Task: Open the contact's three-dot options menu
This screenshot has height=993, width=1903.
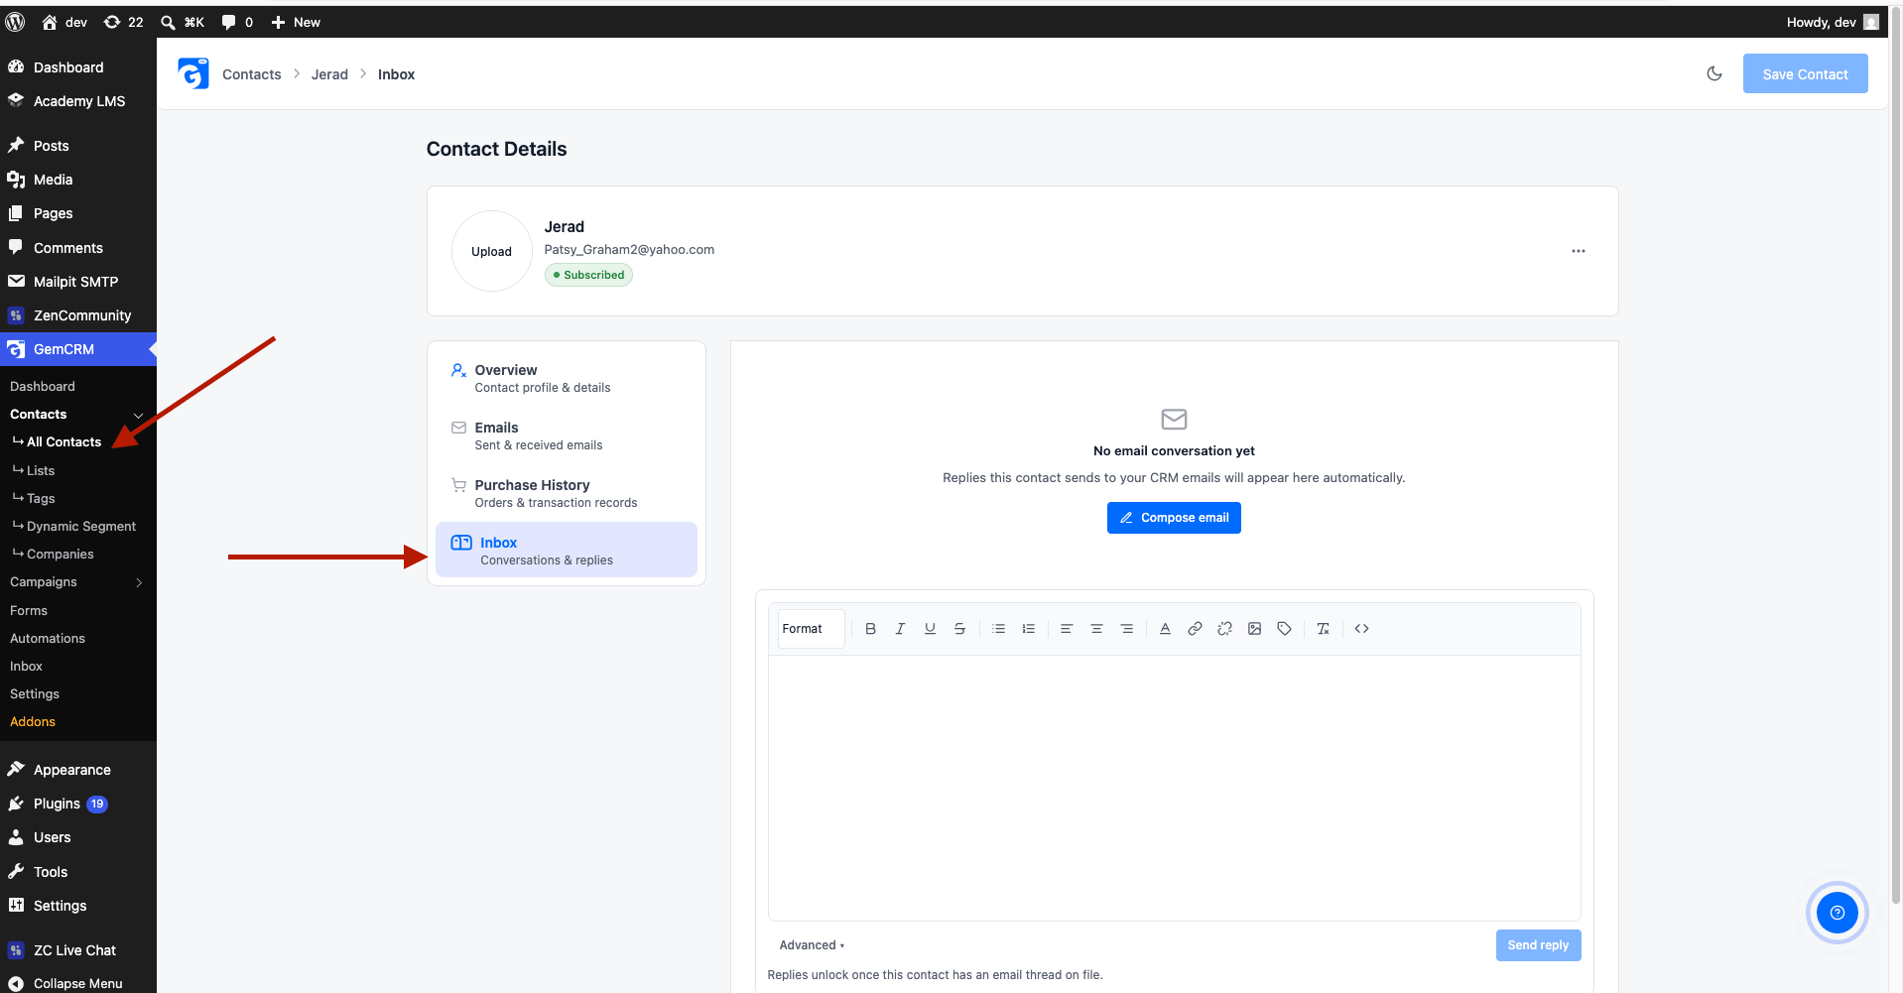Action: pyautogui.click(x=1578, y=251)
